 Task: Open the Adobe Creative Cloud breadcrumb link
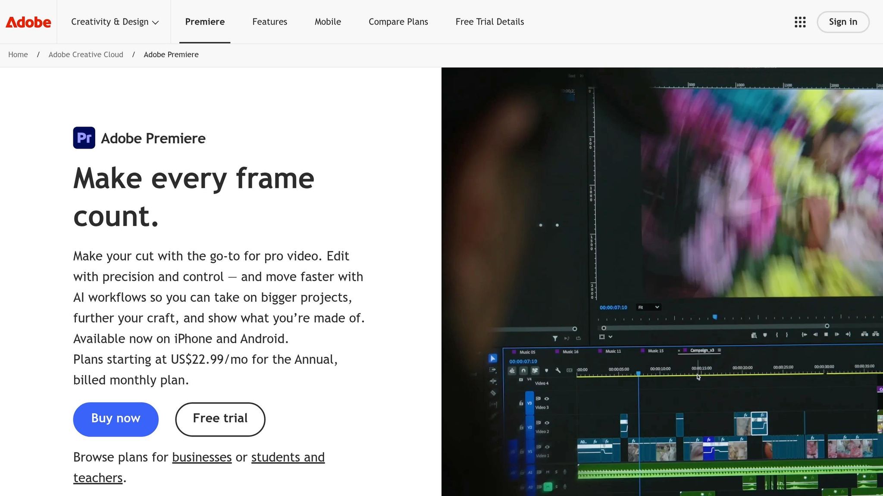pyautogui.click(x=86, y=55)
